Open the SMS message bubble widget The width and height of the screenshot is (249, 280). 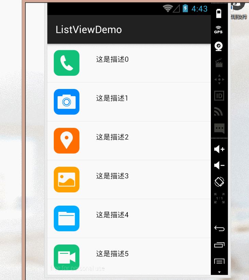click(x=219, y=128)
